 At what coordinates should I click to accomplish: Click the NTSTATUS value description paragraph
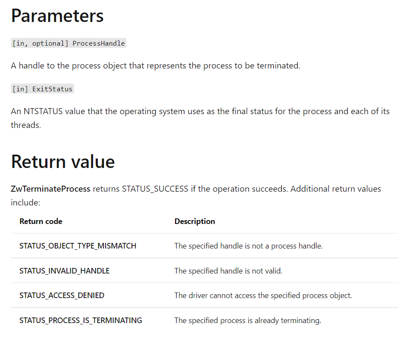pyautogui.click(x=200, y=118)
